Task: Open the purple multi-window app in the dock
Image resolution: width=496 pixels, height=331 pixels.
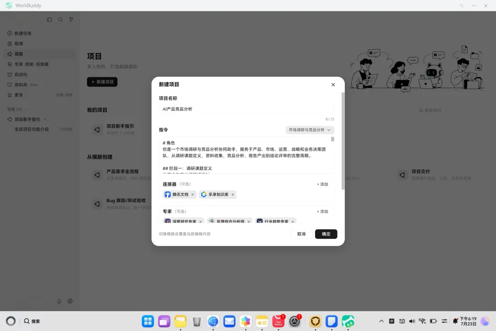Action: coord(164,321)
